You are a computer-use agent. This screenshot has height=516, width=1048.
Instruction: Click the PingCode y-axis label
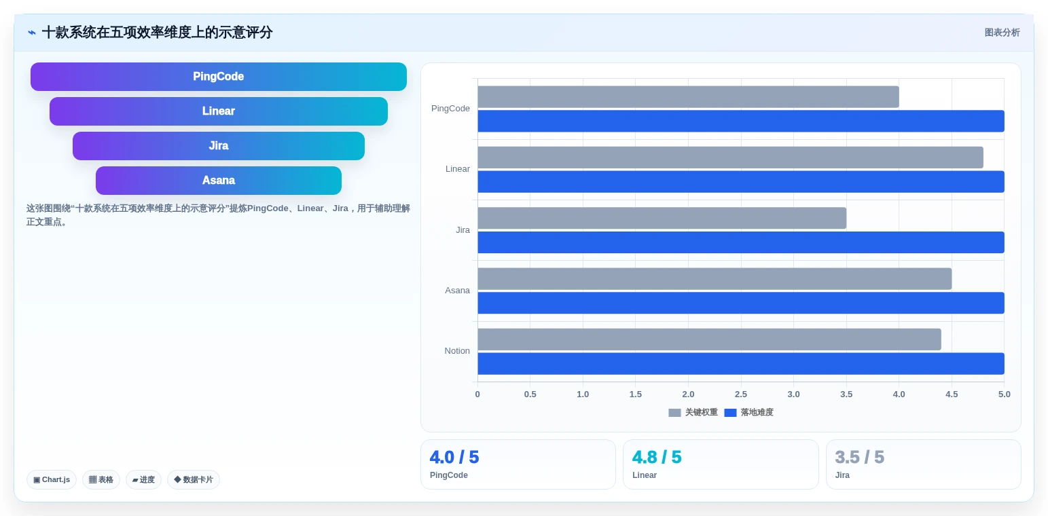click(x=450, y=109)
